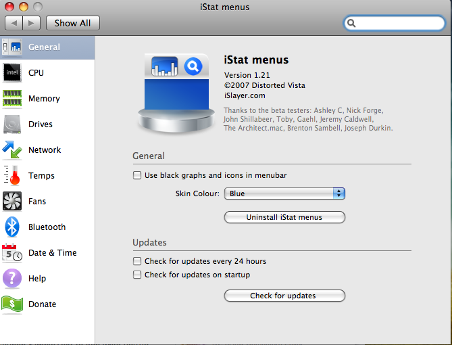The image size is (452, 345).
Task: Go back with the left arrow button
Action: click(x=14, y=23)
